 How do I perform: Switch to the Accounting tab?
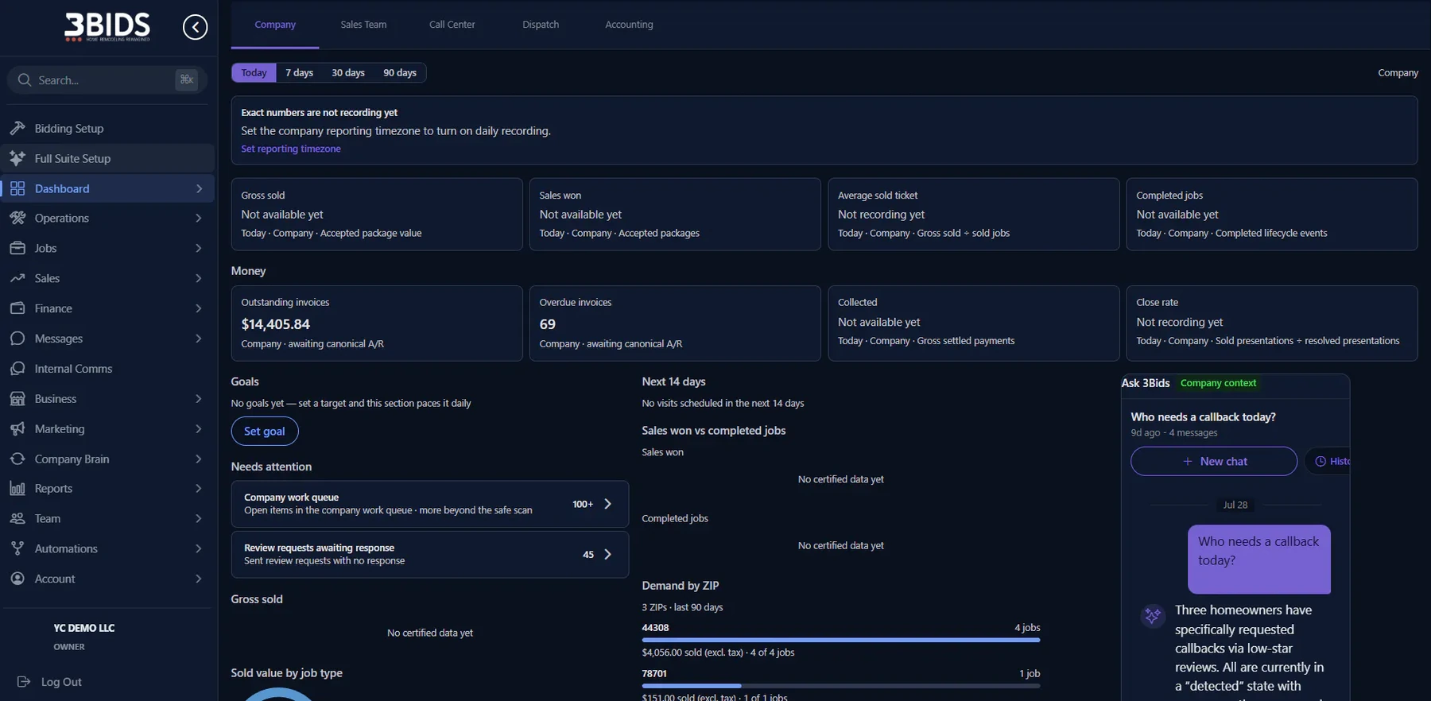click(629, 25)
